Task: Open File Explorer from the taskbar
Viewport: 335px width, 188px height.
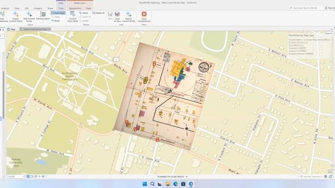Action: tap(167, 184)
